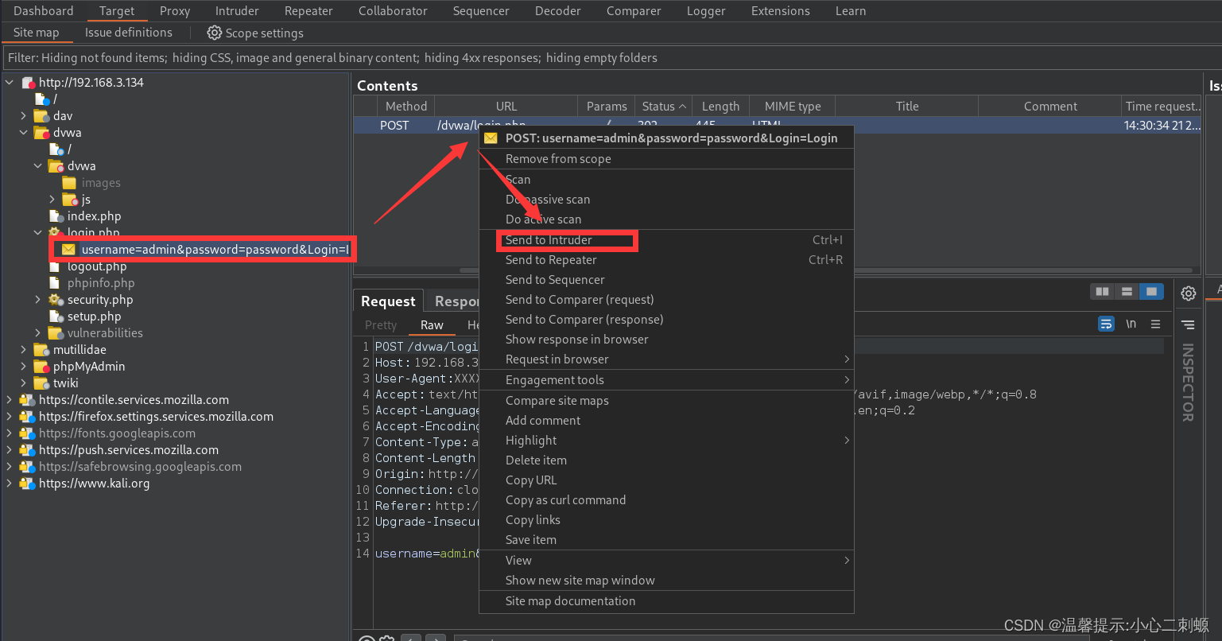Click the vulnerabilities folder icon

coord(56,333)
